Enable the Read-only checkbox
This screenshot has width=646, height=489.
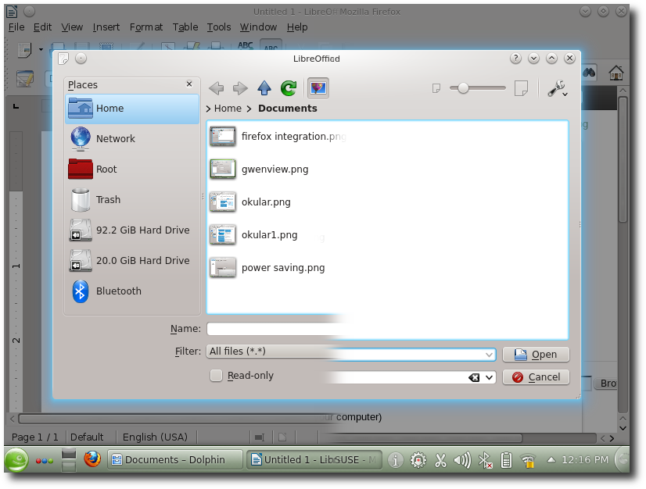coord(216,376)
